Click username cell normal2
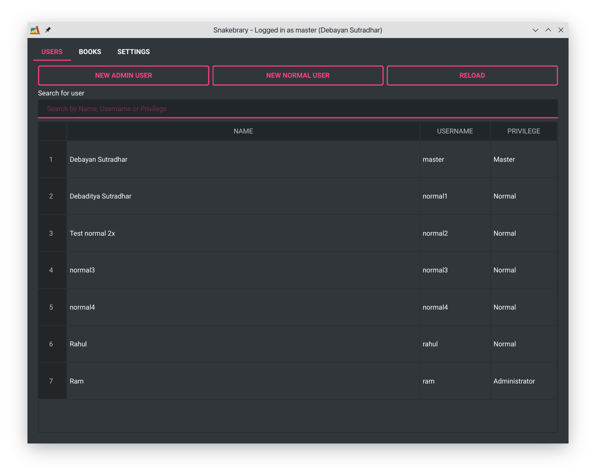Image resolution: width=596 pixels, height=476 pixels. coord(455,233)
